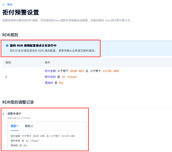Viewport: 172px width, 152px height.
Task: Click the 调整申请中 status text
Action: [x=14, y=114]
